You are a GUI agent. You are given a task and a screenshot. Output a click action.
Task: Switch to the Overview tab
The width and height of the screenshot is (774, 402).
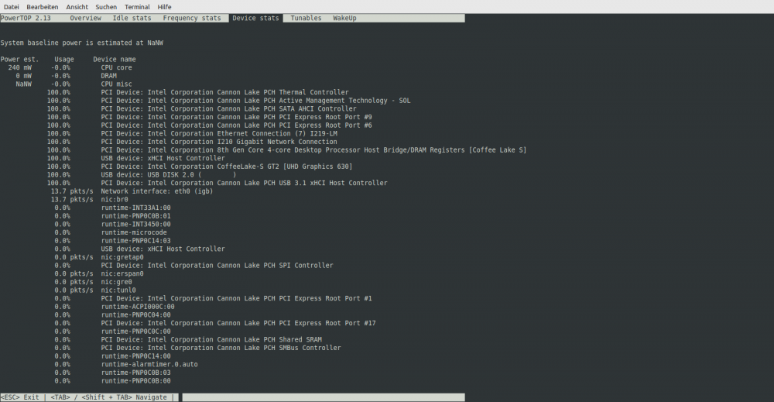pyautogui.click(x=85, y=18)
